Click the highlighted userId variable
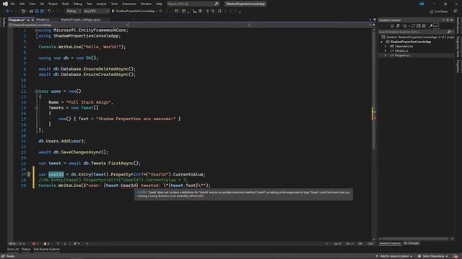Image resolution: width=462 pixels, height=259 pixels. (x=56, y=174)
